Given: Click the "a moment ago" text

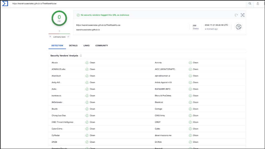Looking at the screenshot, I should coord(211,29).
